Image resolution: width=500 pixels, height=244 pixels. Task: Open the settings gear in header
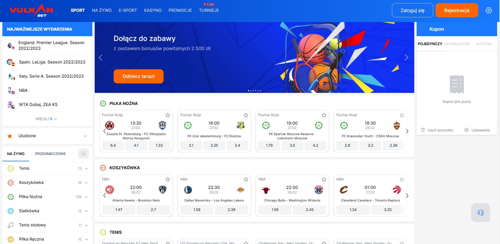click(x=489, y=10)
